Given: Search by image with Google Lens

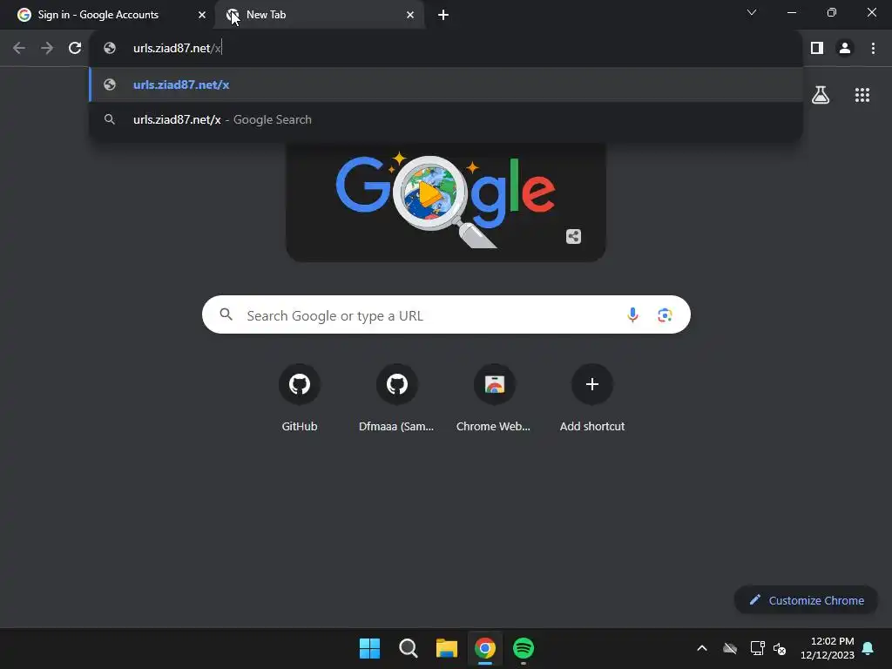Looking at the screenshot, I should pos(665,314).
